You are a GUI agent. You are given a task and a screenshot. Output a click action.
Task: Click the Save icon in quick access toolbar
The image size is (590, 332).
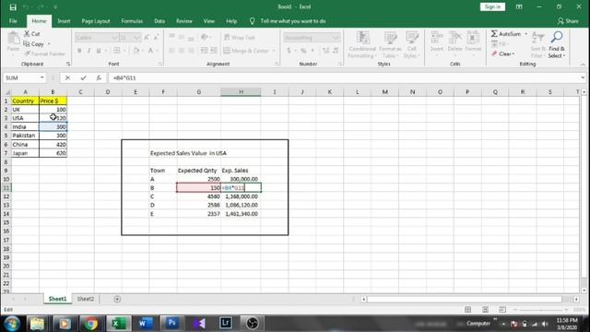pos(13,7)
